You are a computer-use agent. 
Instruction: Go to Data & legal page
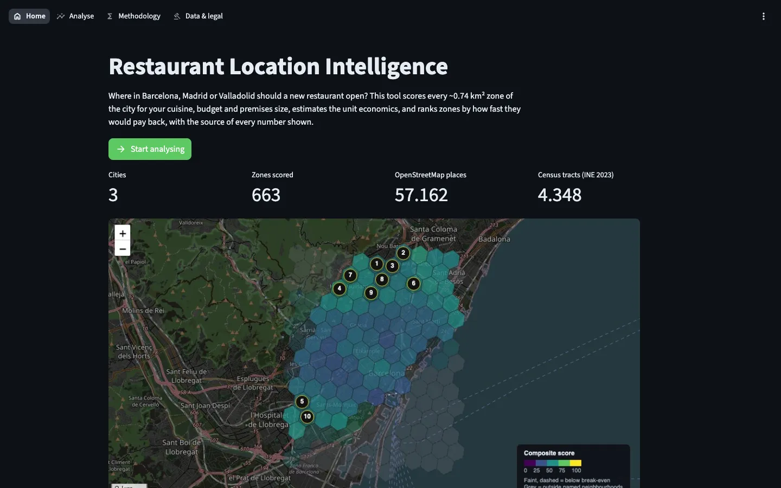click(x=198, y=16)
